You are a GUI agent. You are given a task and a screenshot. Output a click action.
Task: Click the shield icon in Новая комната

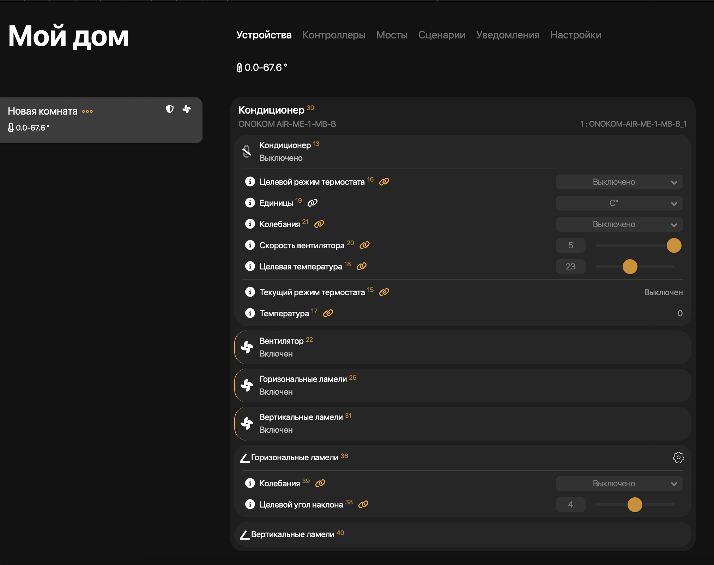[x=170, y=109]
